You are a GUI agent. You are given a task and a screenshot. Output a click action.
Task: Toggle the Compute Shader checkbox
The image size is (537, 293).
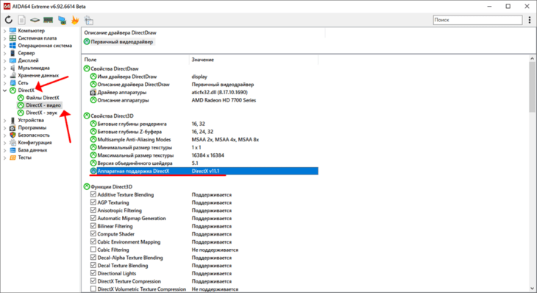click(x=93, y=233)
